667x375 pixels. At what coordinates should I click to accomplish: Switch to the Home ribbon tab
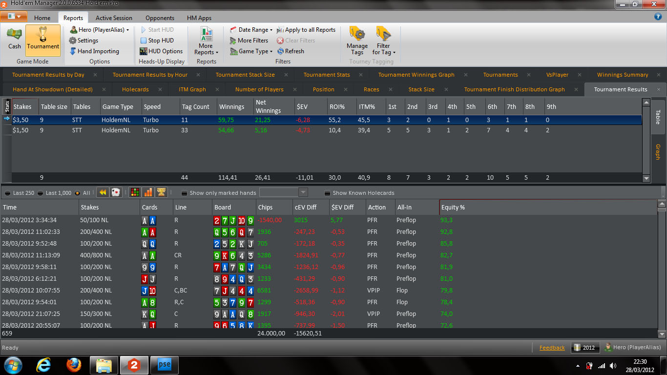(x=42, y=18)
